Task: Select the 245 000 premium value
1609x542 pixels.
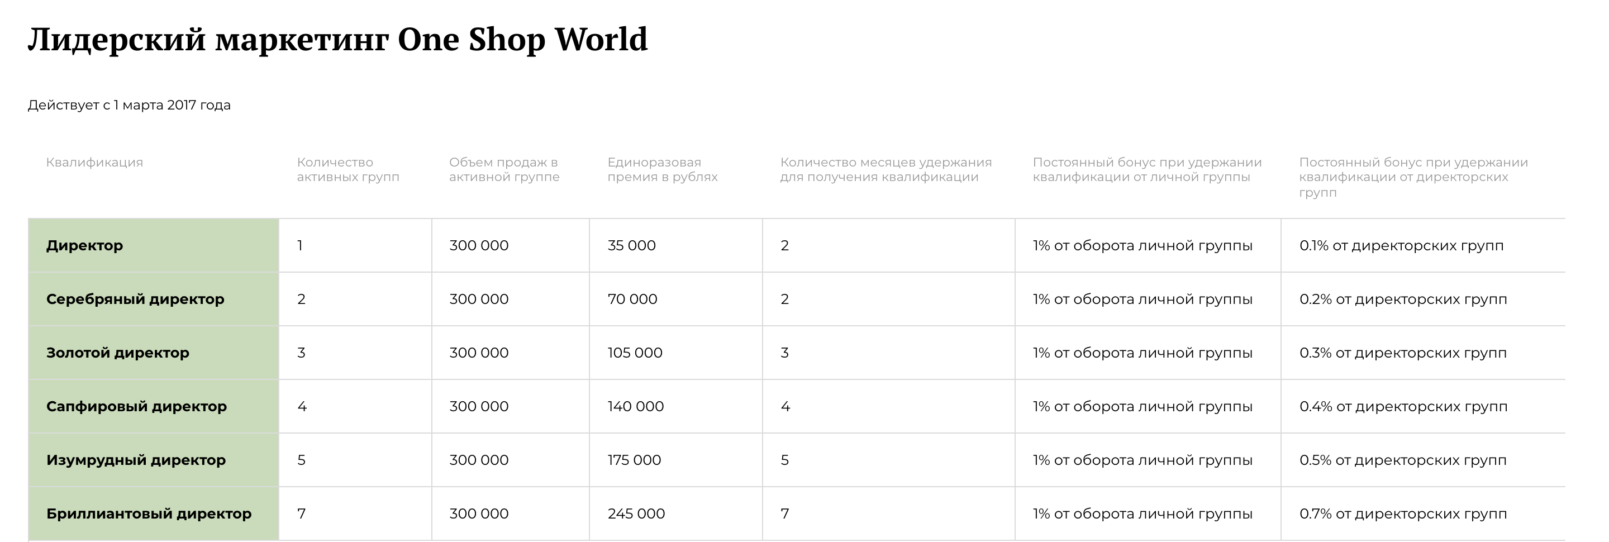Action: click(636, 514)
